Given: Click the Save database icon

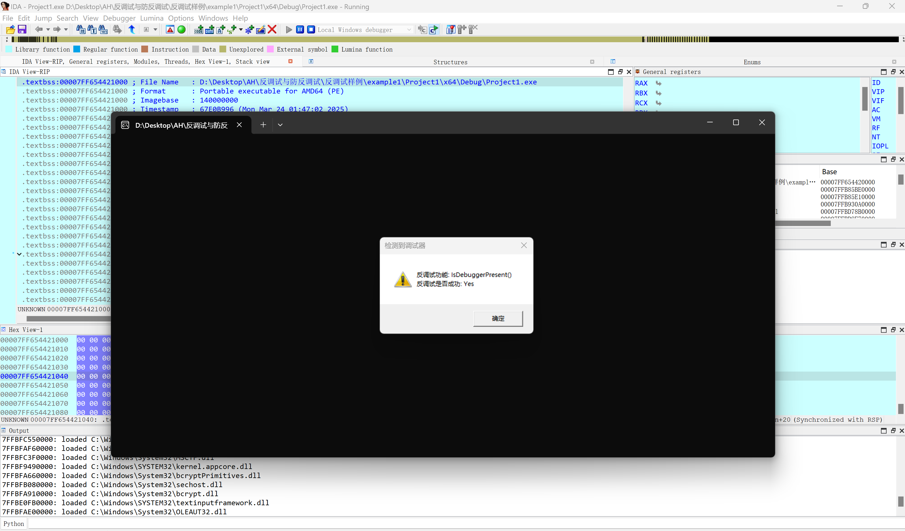Looking at the screenshot, I should pyautogui.click(x=22, y=30).
